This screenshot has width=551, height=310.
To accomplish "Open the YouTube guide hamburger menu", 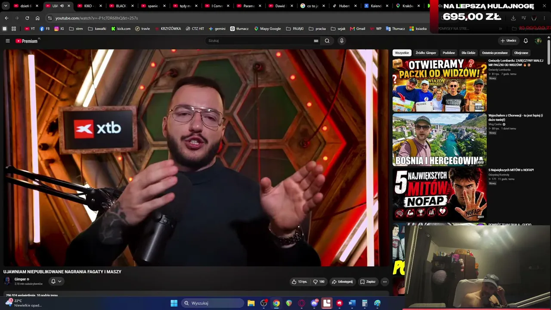I will 7,41.
